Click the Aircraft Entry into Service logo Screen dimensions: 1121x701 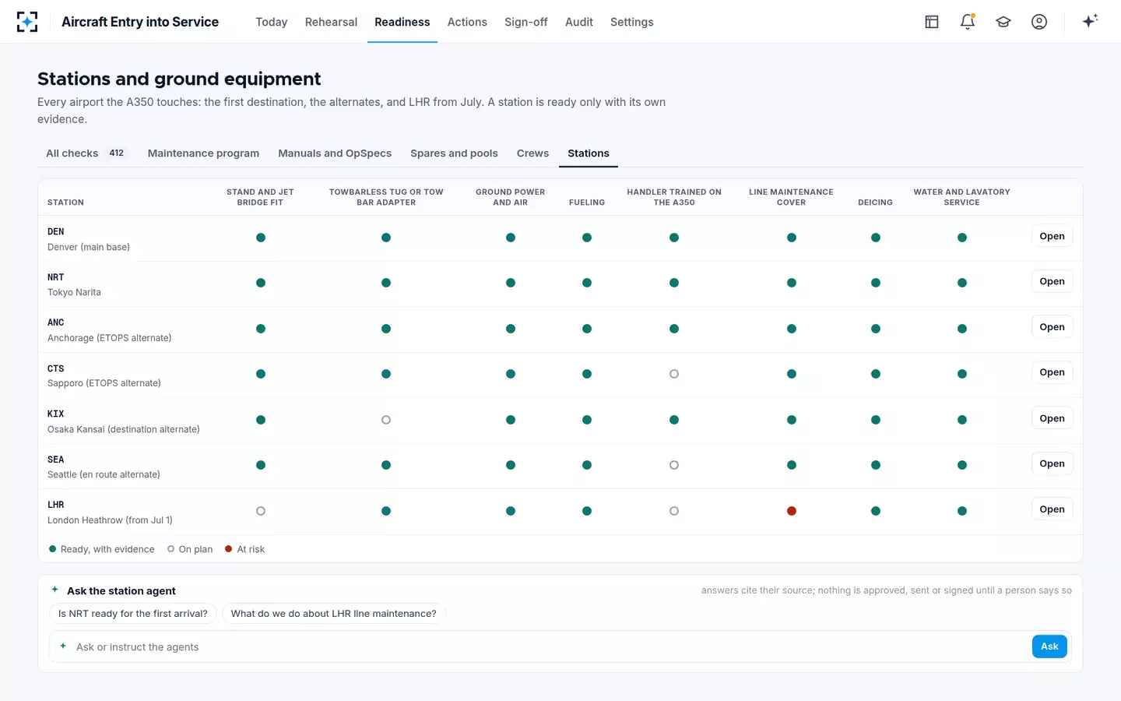tap(27, 22)
